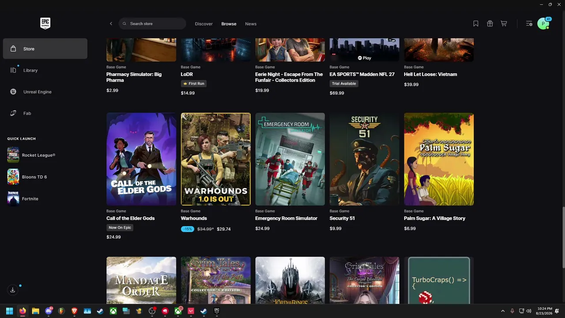Image resolution: width=565 pixels, height=318 pixels.
Task: Open the Eerie Night Collectors Edition title
Action: pos(289,77)
